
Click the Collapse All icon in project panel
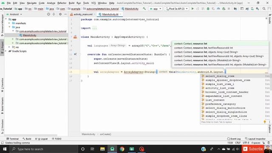click(x=54, y=14)
